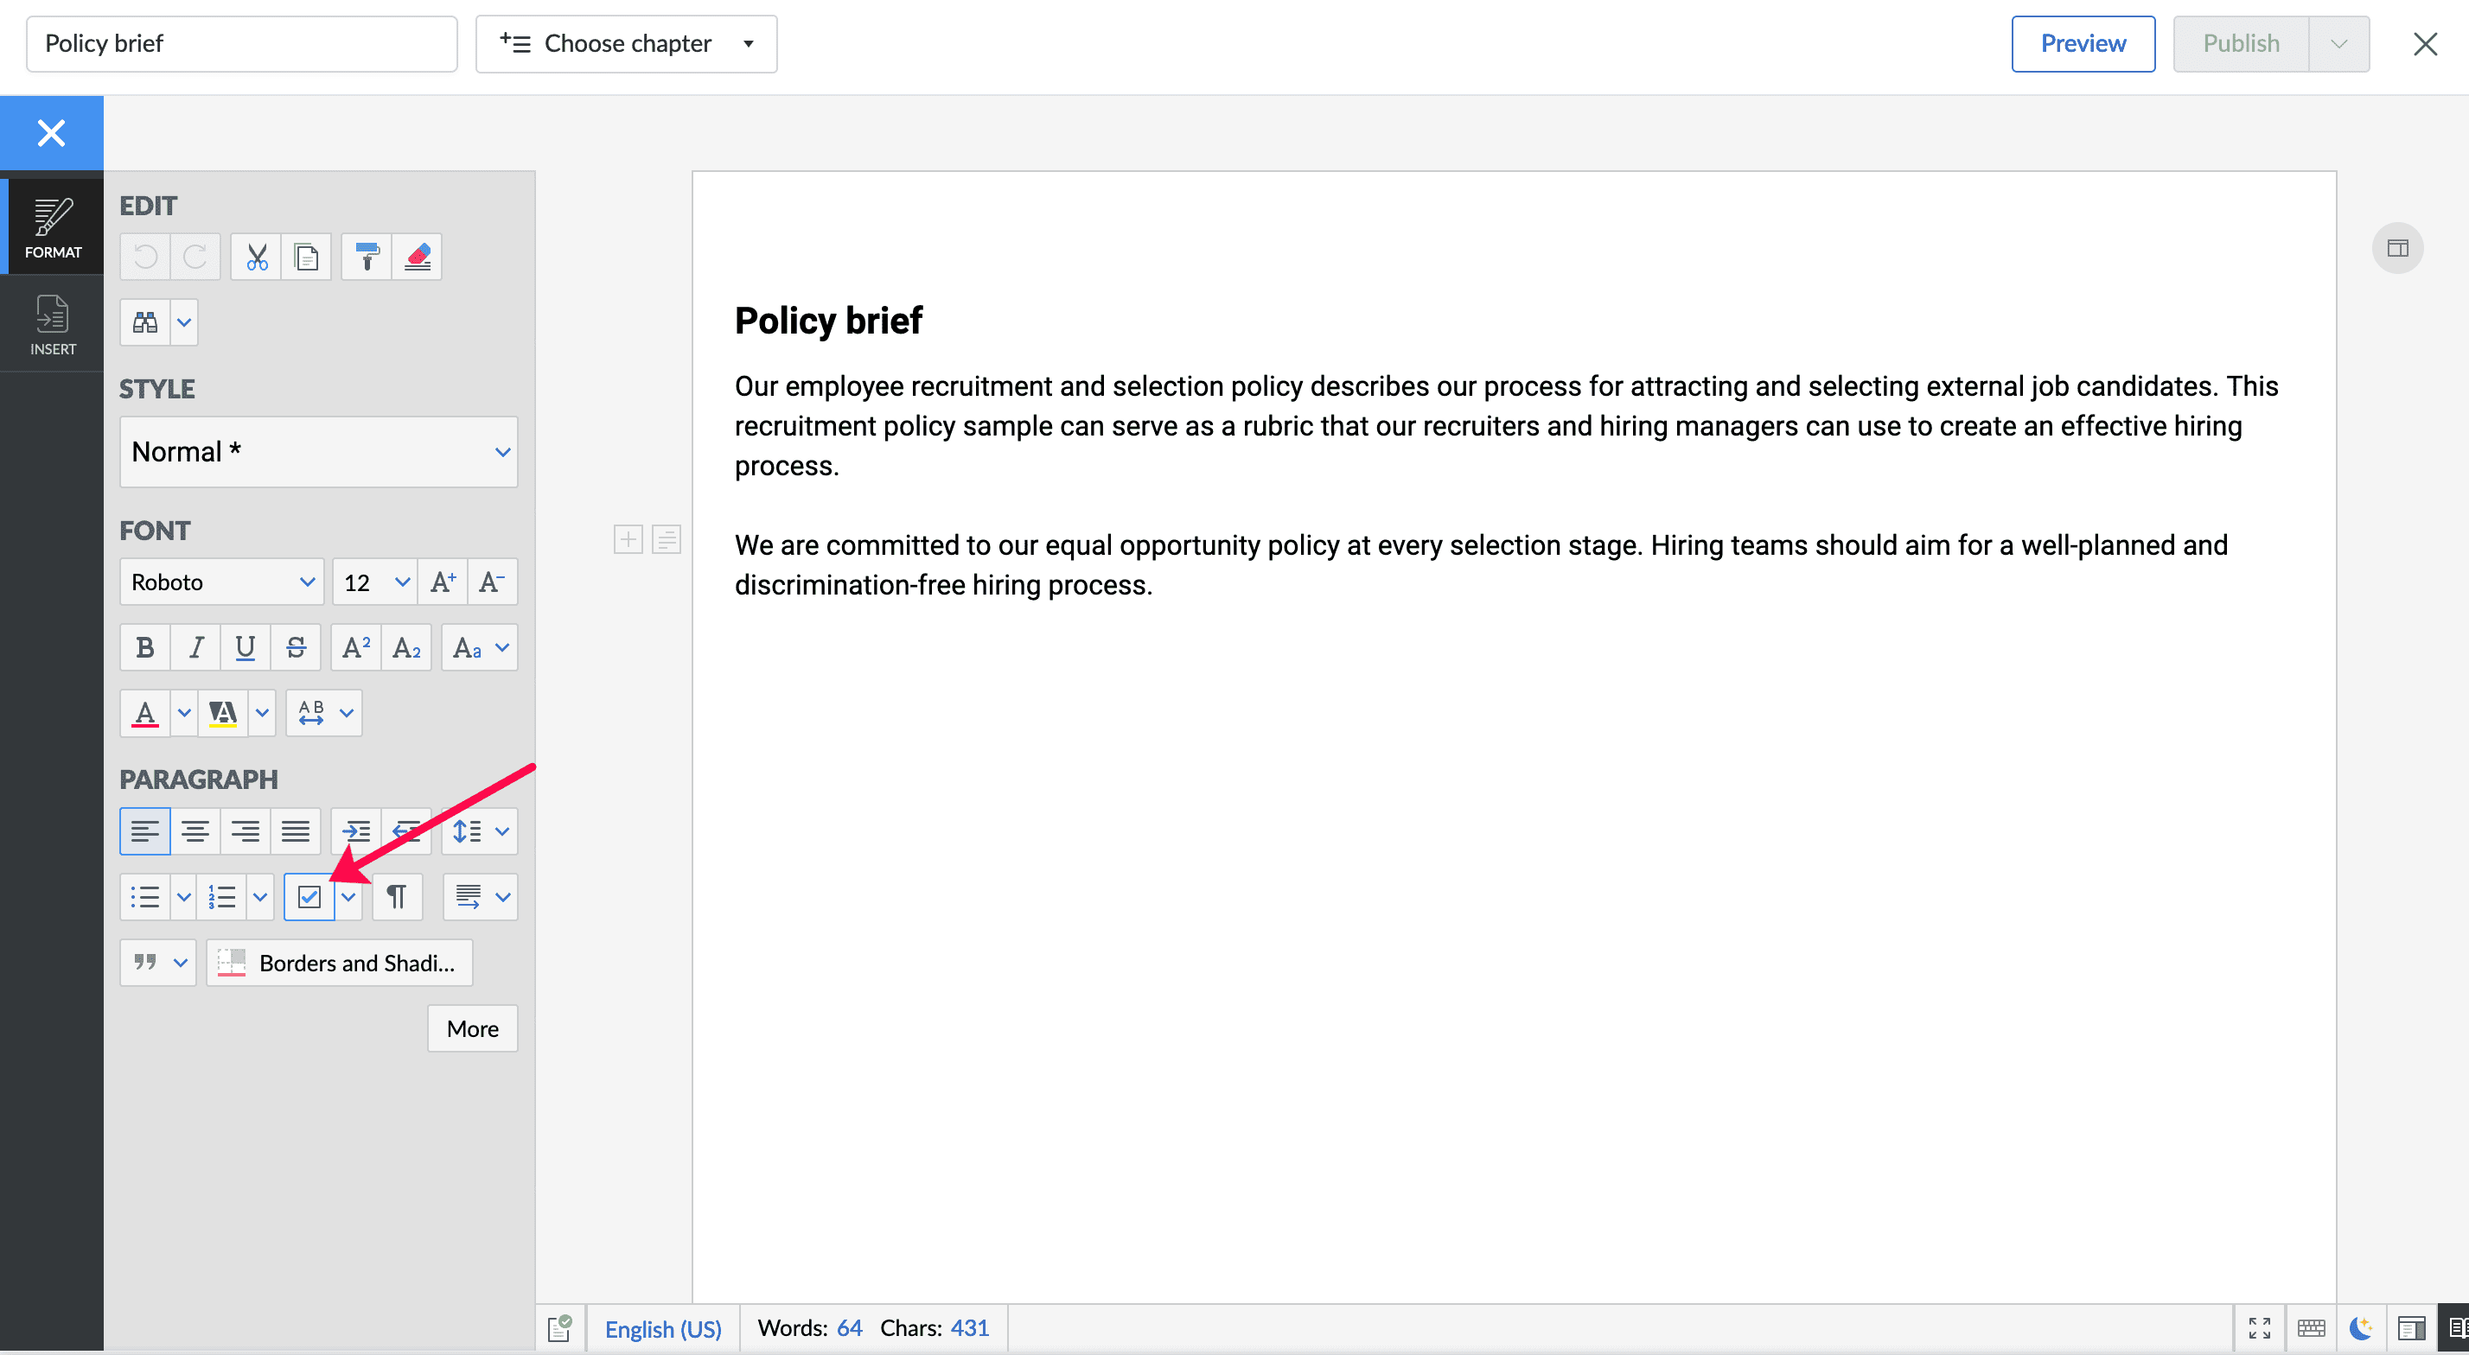The image size is (2469, 1355).
Task: Click the Clear Formatting eraser icon
Action: click(417, 257)
